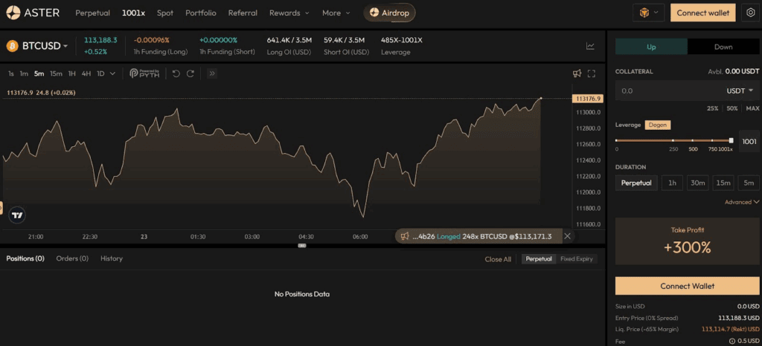762x346 pixels.
Task: Click the TradingView logo on chart
Action: point(17,215)
